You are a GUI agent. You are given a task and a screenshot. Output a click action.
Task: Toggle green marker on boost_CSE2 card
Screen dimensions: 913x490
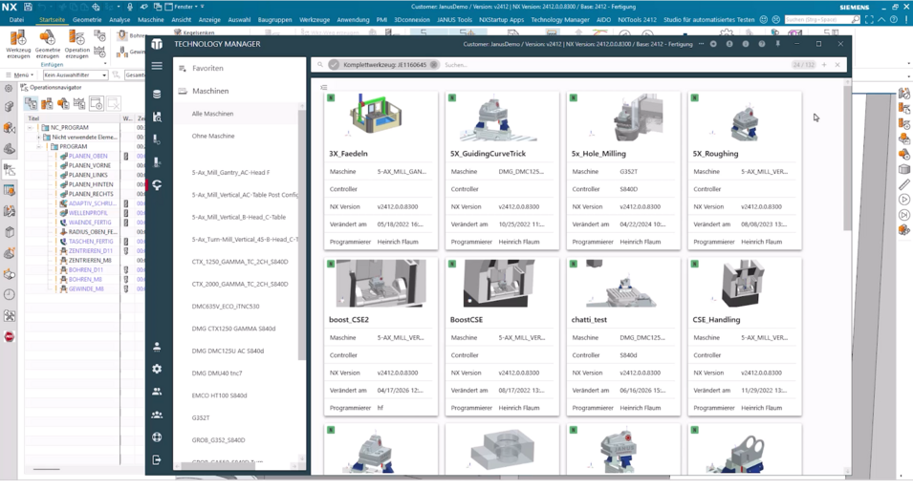[331, 264]
